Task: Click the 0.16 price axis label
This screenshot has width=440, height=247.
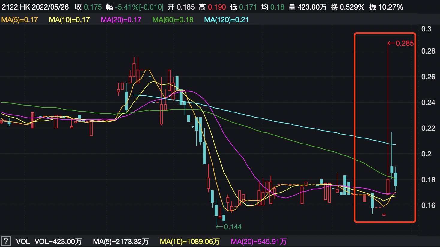Action: (428, 205)
